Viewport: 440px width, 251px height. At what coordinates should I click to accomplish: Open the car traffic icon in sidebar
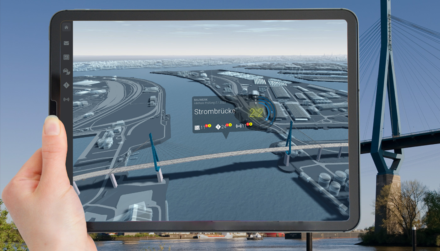point(66,71)
